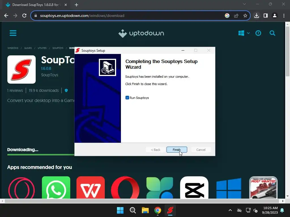Screen dimensions: 290x217
Task: Open a new browser tab
Action: tap(76, 5)
